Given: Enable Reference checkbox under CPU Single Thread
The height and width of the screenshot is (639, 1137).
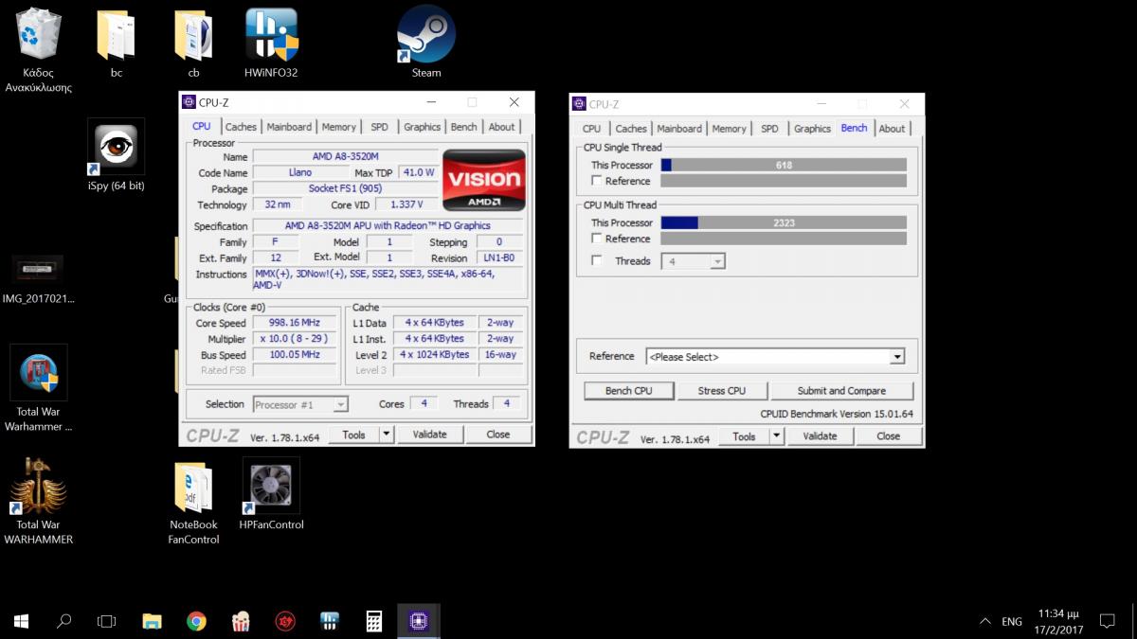Looking at the screenshot, I should [596, 181].
